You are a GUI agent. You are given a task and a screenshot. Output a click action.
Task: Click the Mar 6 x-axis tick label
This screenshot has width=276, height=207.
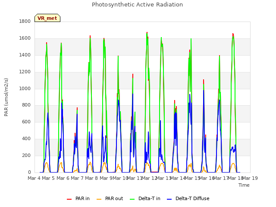[63, 178]
